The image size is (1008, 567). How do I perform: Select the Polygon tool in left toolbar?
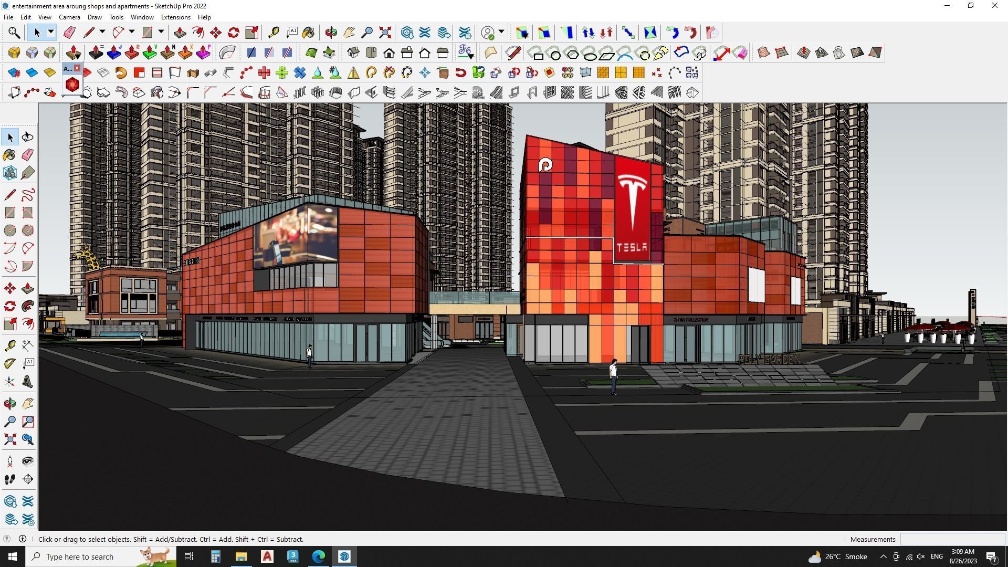pyautogui.click(x=28, y=230)
